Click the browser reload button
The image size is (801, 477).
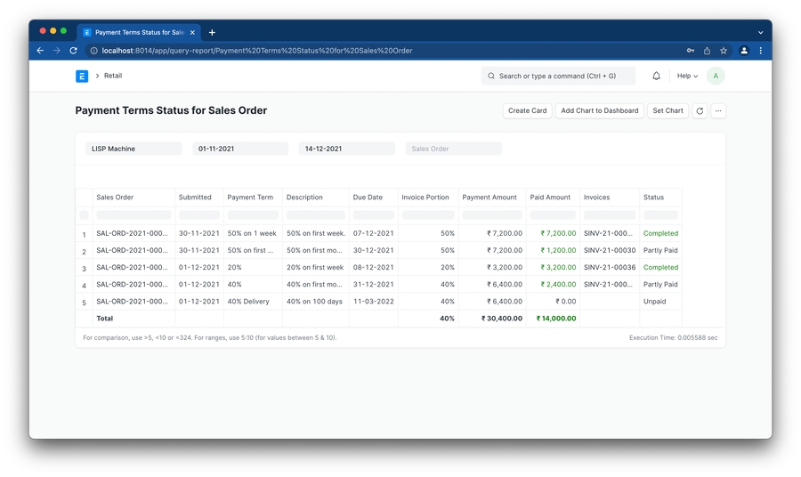73,51
